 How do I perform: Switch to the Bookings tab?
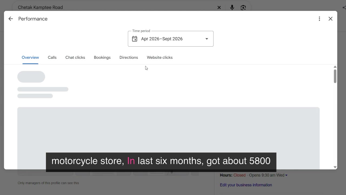(x=102, y=57)
